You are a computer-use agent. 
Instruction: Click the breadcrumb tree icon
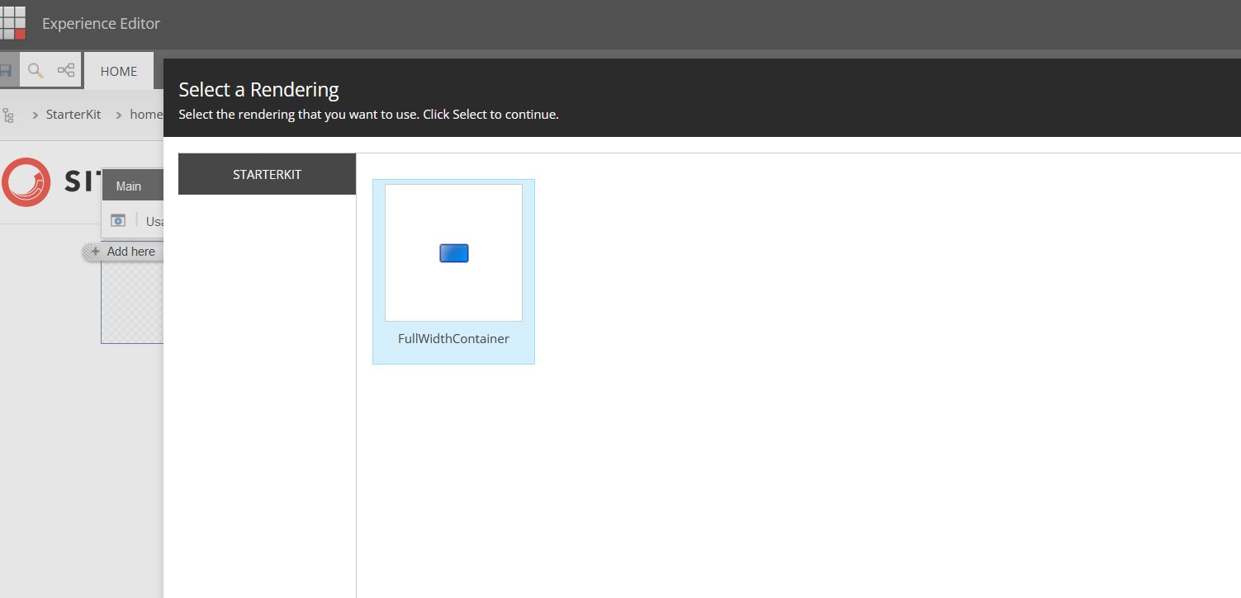tap(8, 115)
